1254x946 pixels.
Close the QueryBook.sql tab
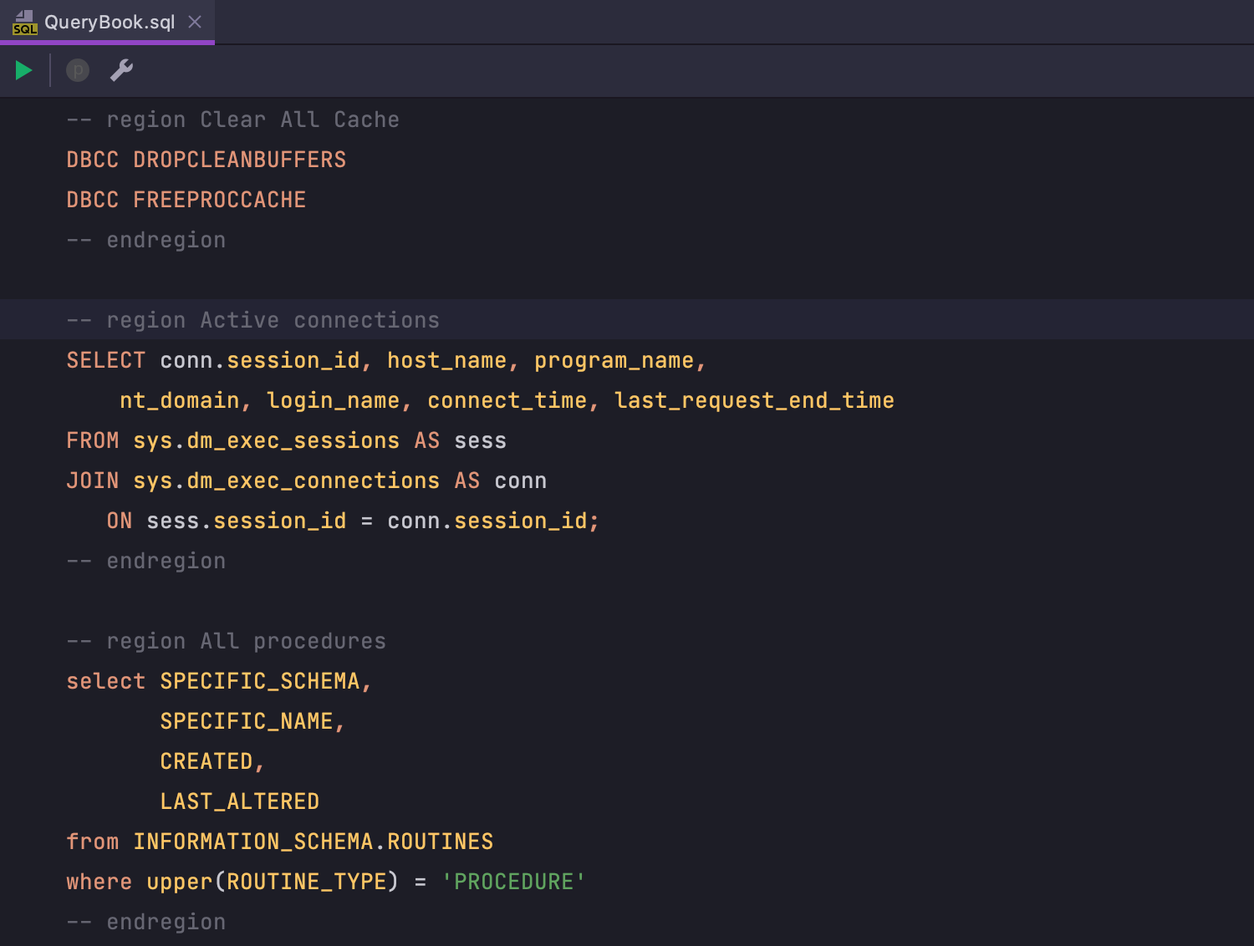[195, 22]
